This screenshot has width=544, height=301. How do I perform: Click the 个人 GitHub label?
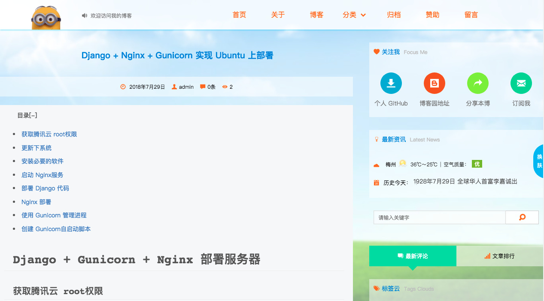pos(391,103)
